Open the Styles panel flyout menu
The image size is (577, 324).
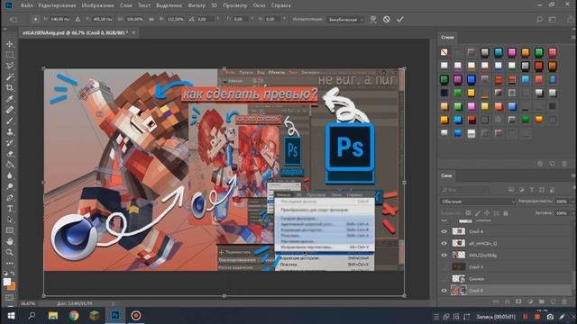click(x=573, y=37)
